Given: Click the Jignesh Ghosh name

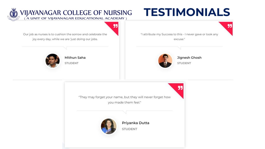Looking at the screenshot, I should pyautogui.click(x=189, y=58).
